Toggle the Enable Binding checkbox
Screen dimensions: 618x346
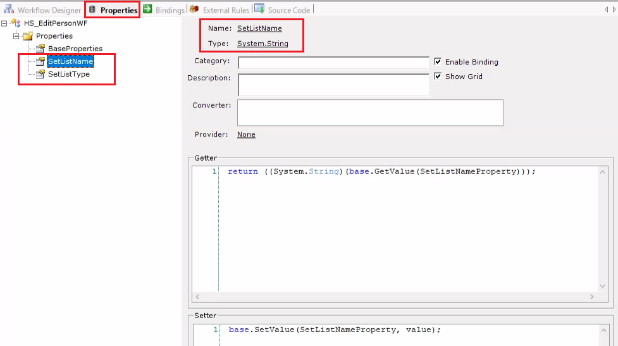[438, 61]
